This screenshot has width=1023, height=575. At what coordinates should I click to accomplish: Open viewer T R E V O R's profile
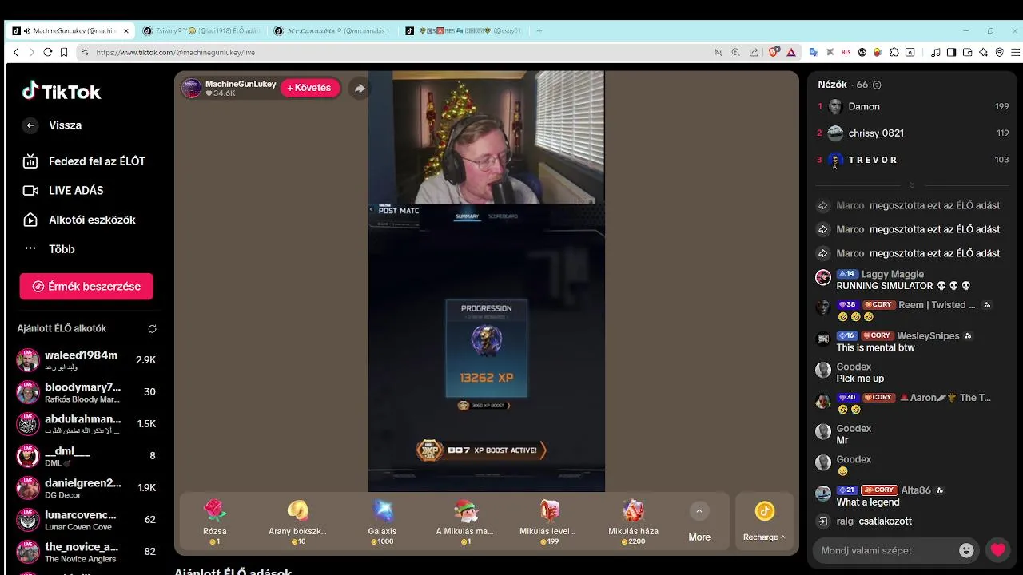(873, 160)
